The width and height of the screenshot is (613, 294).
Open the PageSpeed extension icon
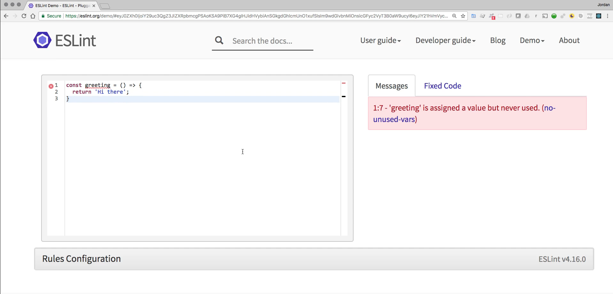pos(474,16)
